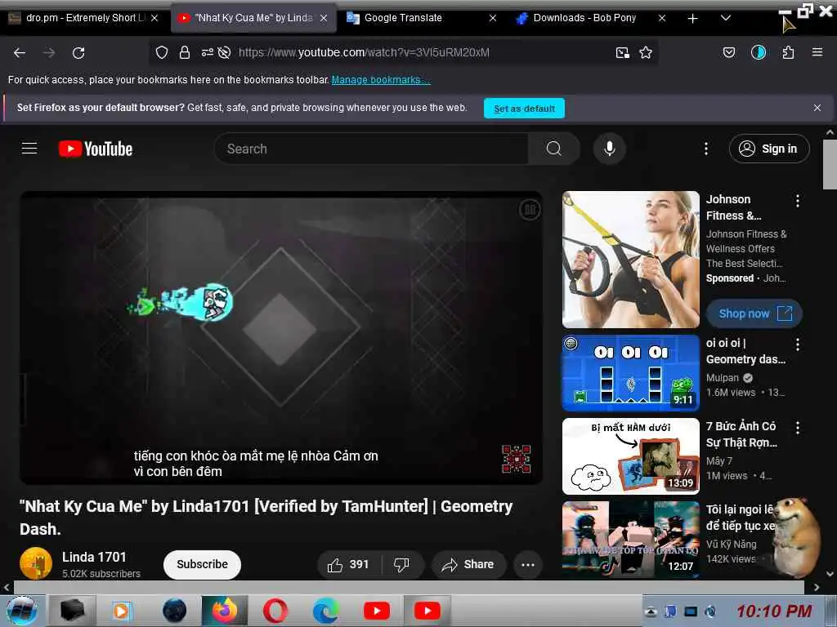This screenshot has height=627, width=837.
Task: Click the YouTube search magnifier button
Action: coord(554,149)
